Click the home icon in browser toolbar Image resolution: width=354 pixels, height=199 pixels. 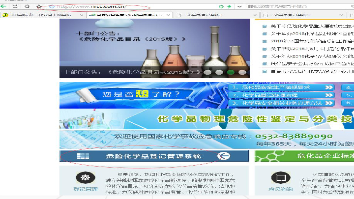tap(27, 6)
